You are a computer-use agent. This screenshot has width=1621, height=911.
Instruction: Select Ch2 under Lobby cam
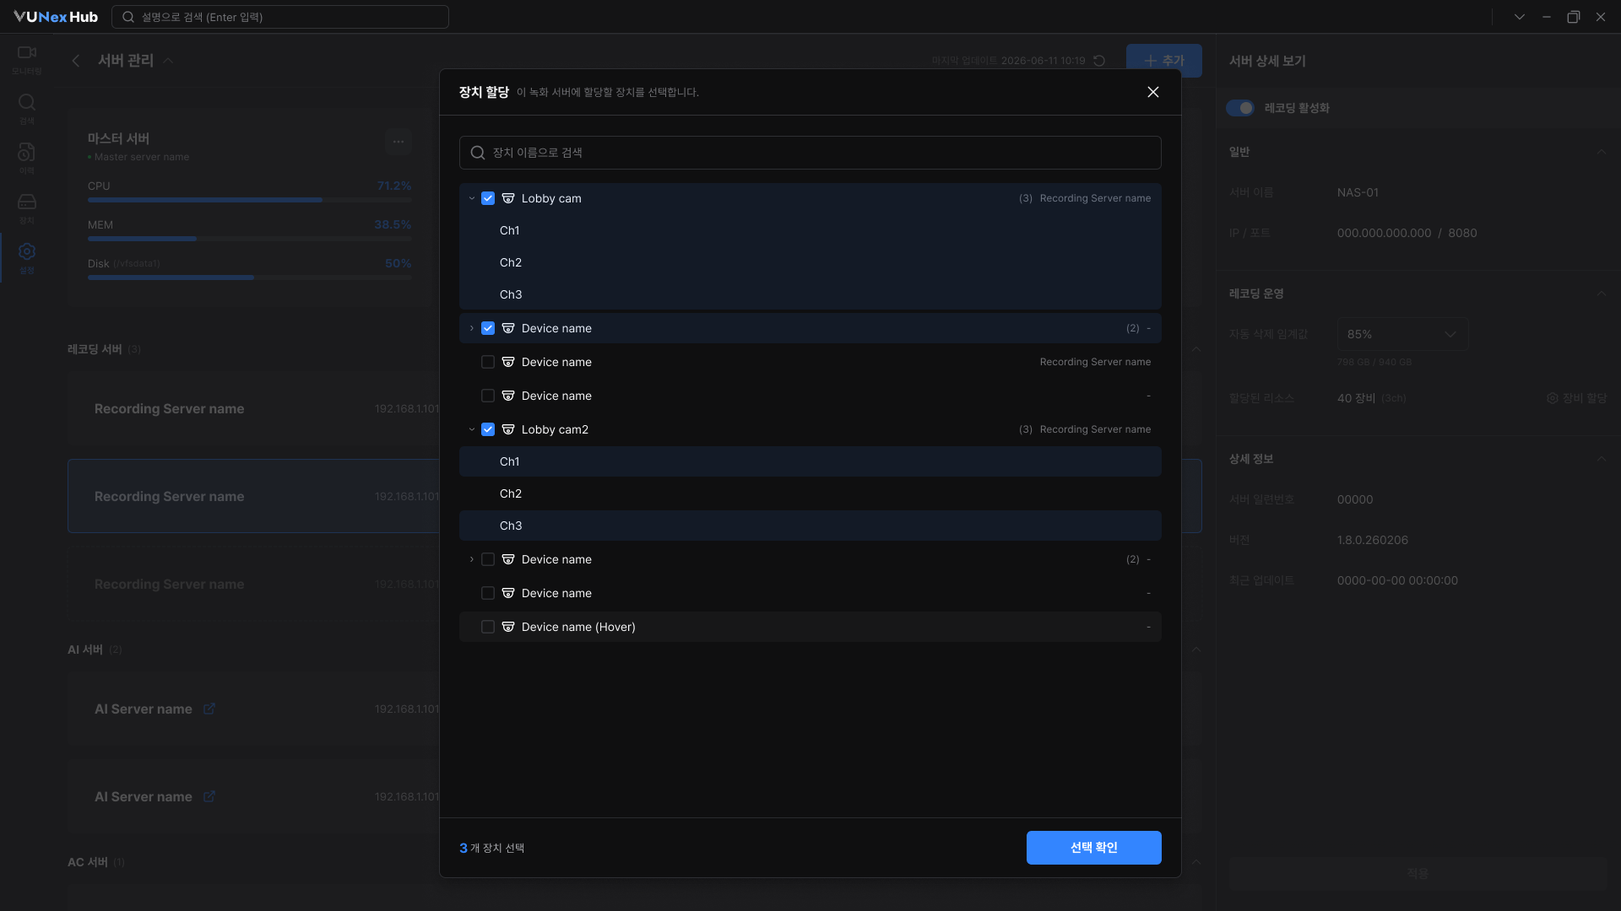pos(810,262)
